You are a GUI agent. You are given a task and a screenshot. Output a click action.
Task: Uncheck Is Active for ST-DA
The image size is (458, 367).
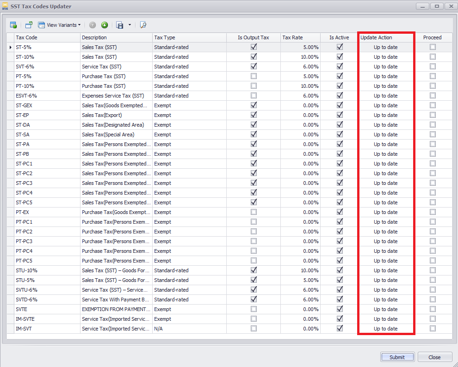[x=340, y=125]
